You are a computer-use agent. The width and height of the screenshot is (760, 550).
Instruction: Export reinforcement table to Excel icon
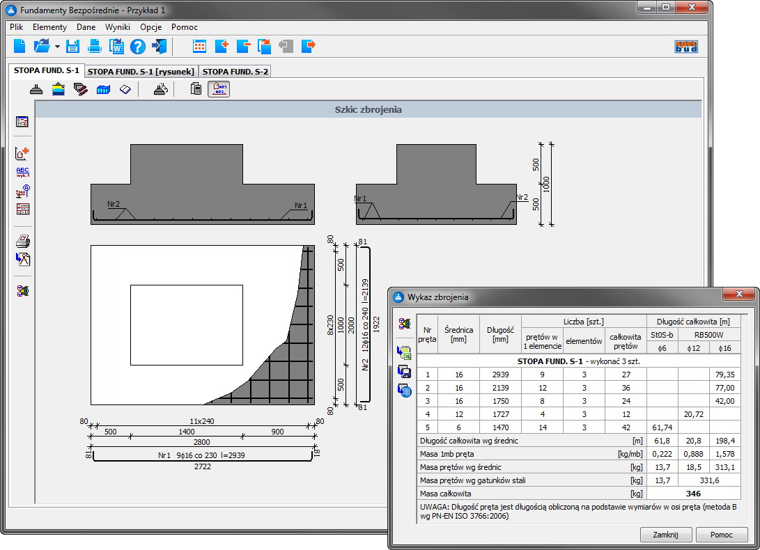coord(404,353)
